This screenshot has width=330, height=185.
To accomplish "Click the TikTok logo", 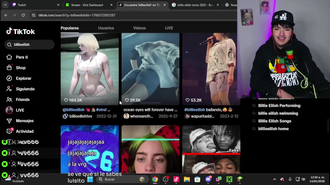I will click(x=21, y=31).
